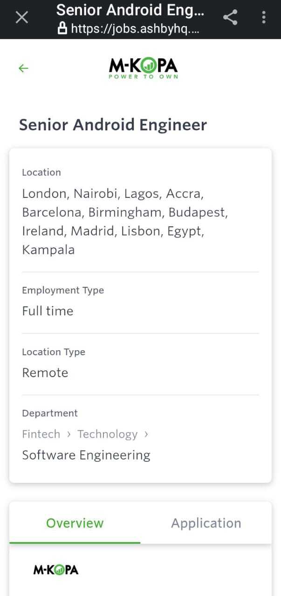Go back using the green arrow
The height and width of the screenshot is (596, 281).
tap(23, 68)
